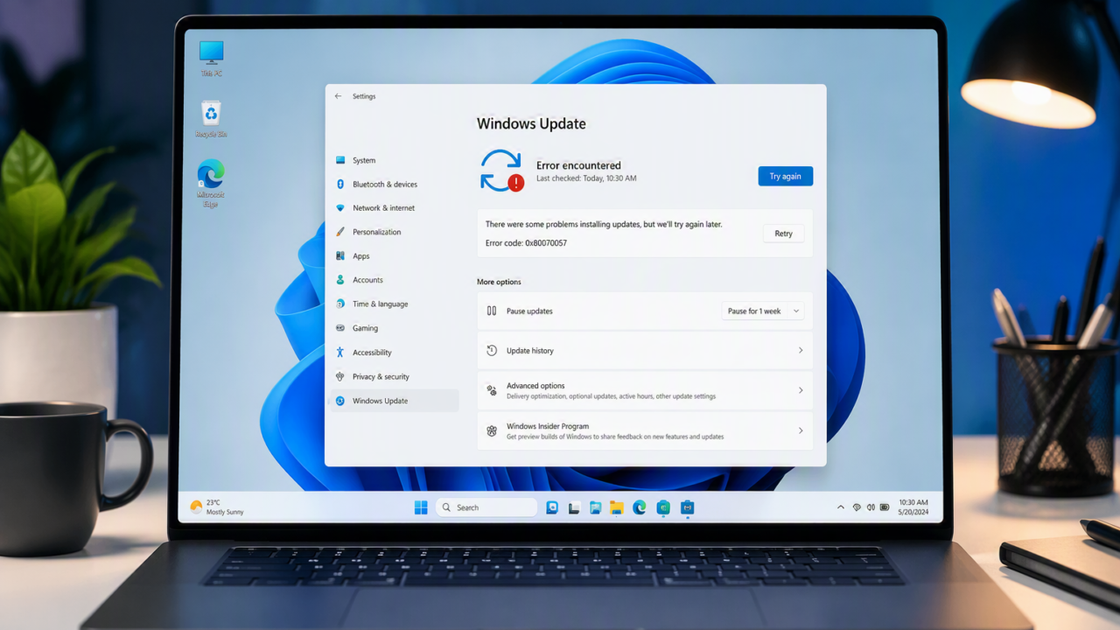Click the Bluetooth symbol icon in sidebar
Screen dimensions: 1120x630
pyautogui.click(x=340, y=184)
